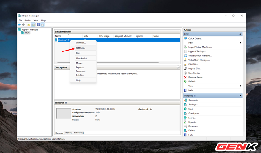The height and width of the screenshot is (153, 261).
Task: Select the HOC server tree node
Action: pos(27,33)
